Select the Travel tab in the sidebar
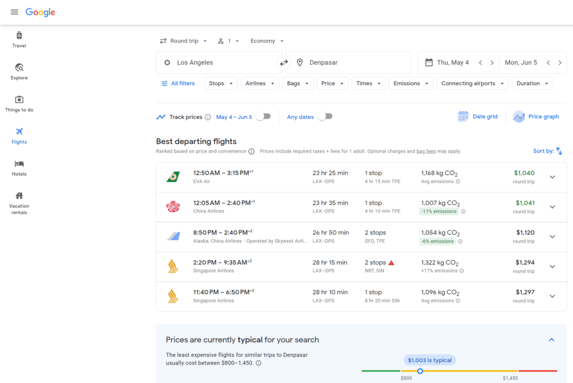This screenshot has height=383, width=573. tap(18, 36)
